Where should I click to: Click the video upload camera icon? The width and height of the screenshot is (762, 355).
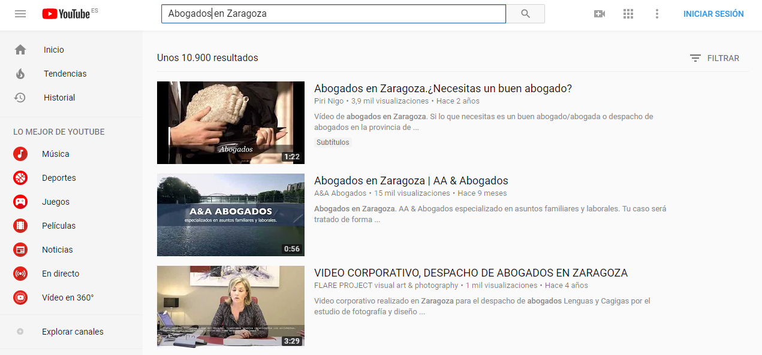coord(600,13)
